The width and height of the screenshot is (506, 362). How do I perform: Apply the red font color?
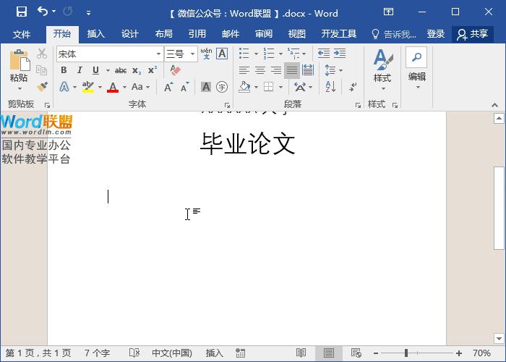pos(113,87)
